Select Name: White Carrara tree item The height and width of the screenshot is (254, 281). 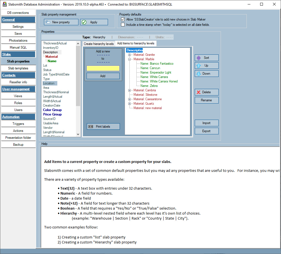(x=154, y=77)
